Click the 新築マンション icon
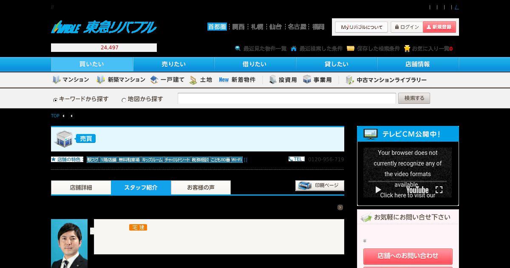Screen dimensions: 510x268 pyautogui.click(x=100, y=80)
